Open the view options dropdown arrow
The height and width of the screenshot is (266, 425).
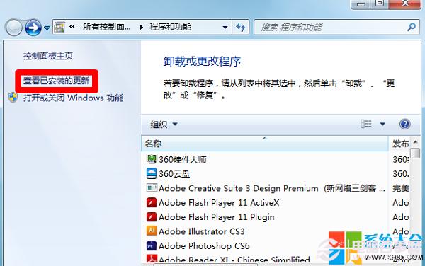tap(382, 125)
